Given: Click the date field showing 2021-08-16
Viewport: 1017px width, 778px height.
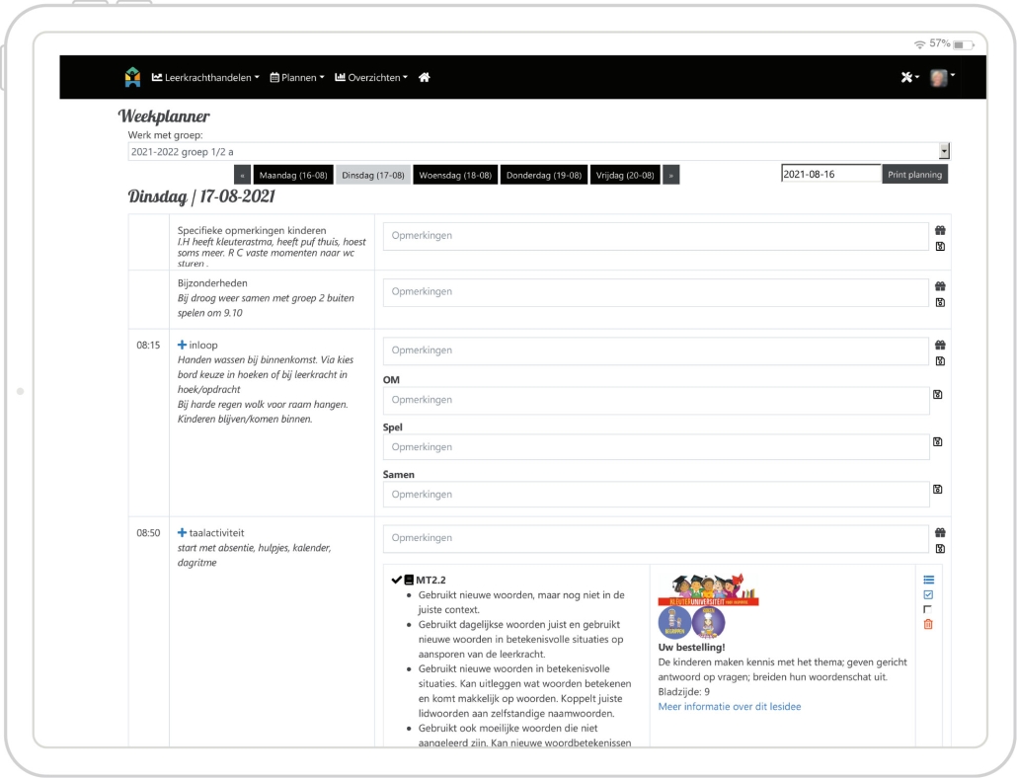Looking at the screenshot, I should [x=829, y=175].
